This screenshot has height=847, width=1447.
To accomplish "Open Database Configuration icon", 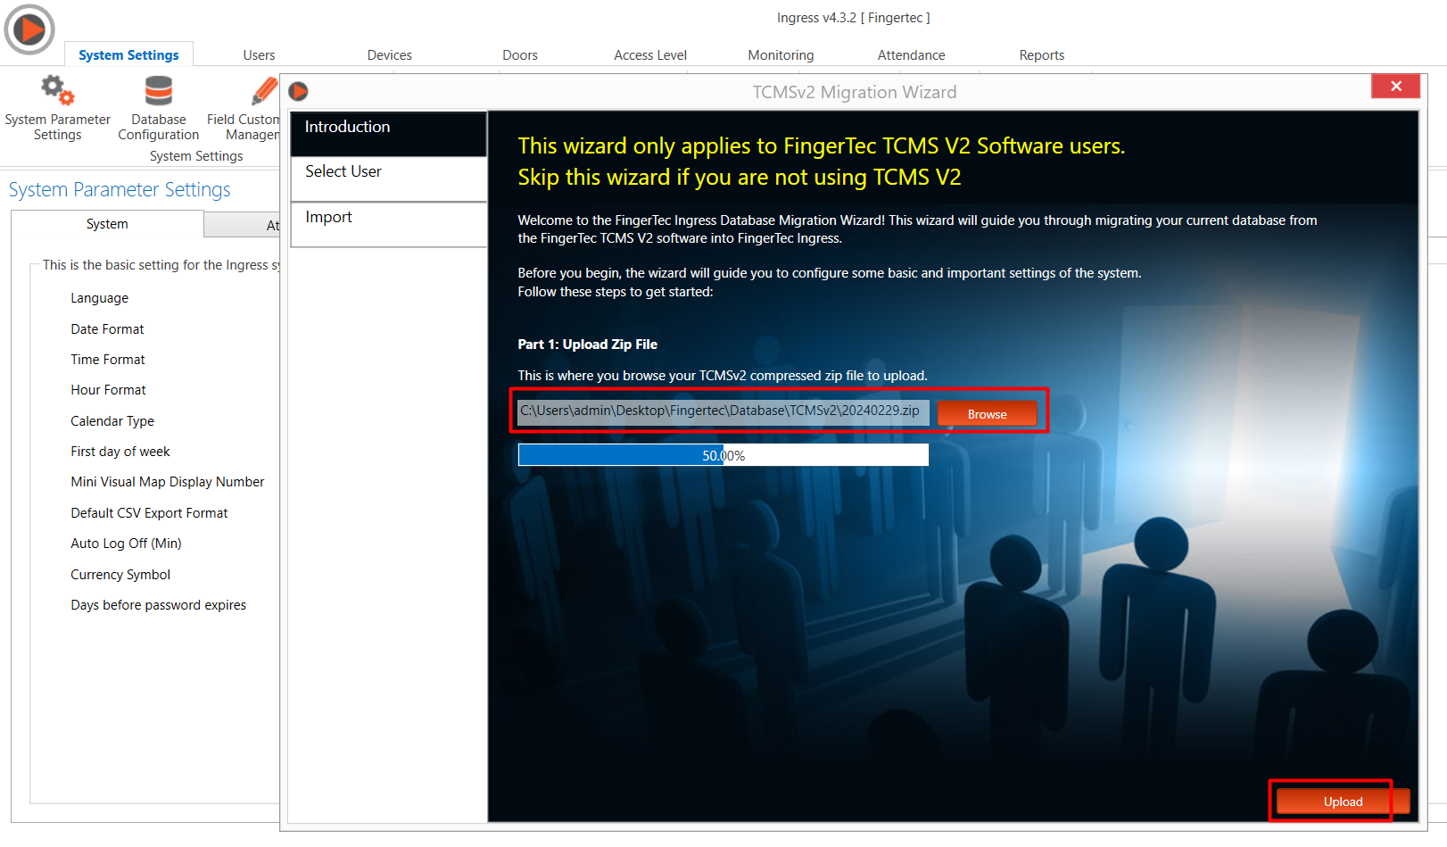I will (159, 90).
